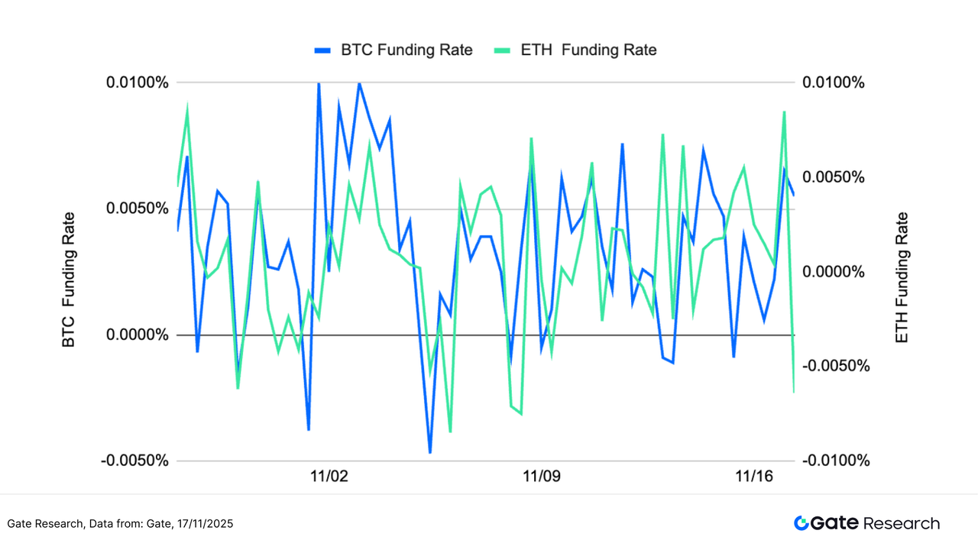
Task: Click the Gate logo icon
Action: (801, 523)
